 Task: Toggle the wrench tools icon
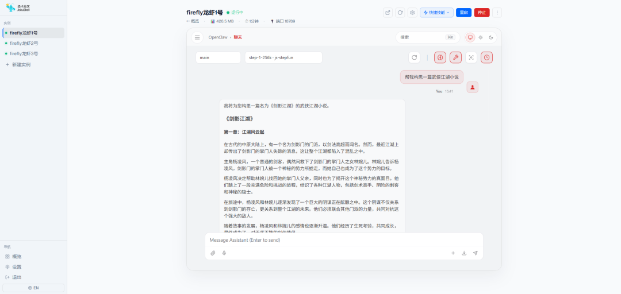[x=455, y=57]
